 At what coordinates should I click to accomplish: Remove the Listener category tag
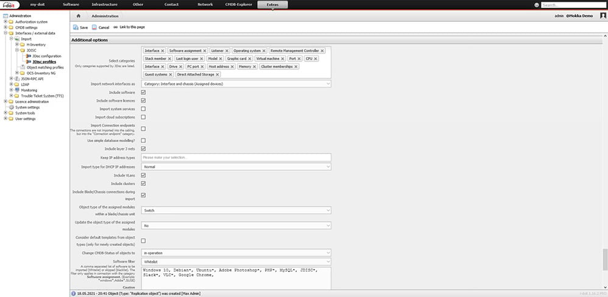tap(227, 51)
